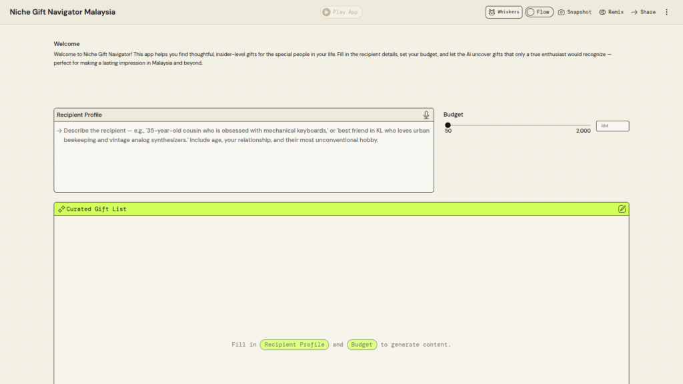Click the Welcome heading
Viewport: 683px width, 384px height.
67,44
